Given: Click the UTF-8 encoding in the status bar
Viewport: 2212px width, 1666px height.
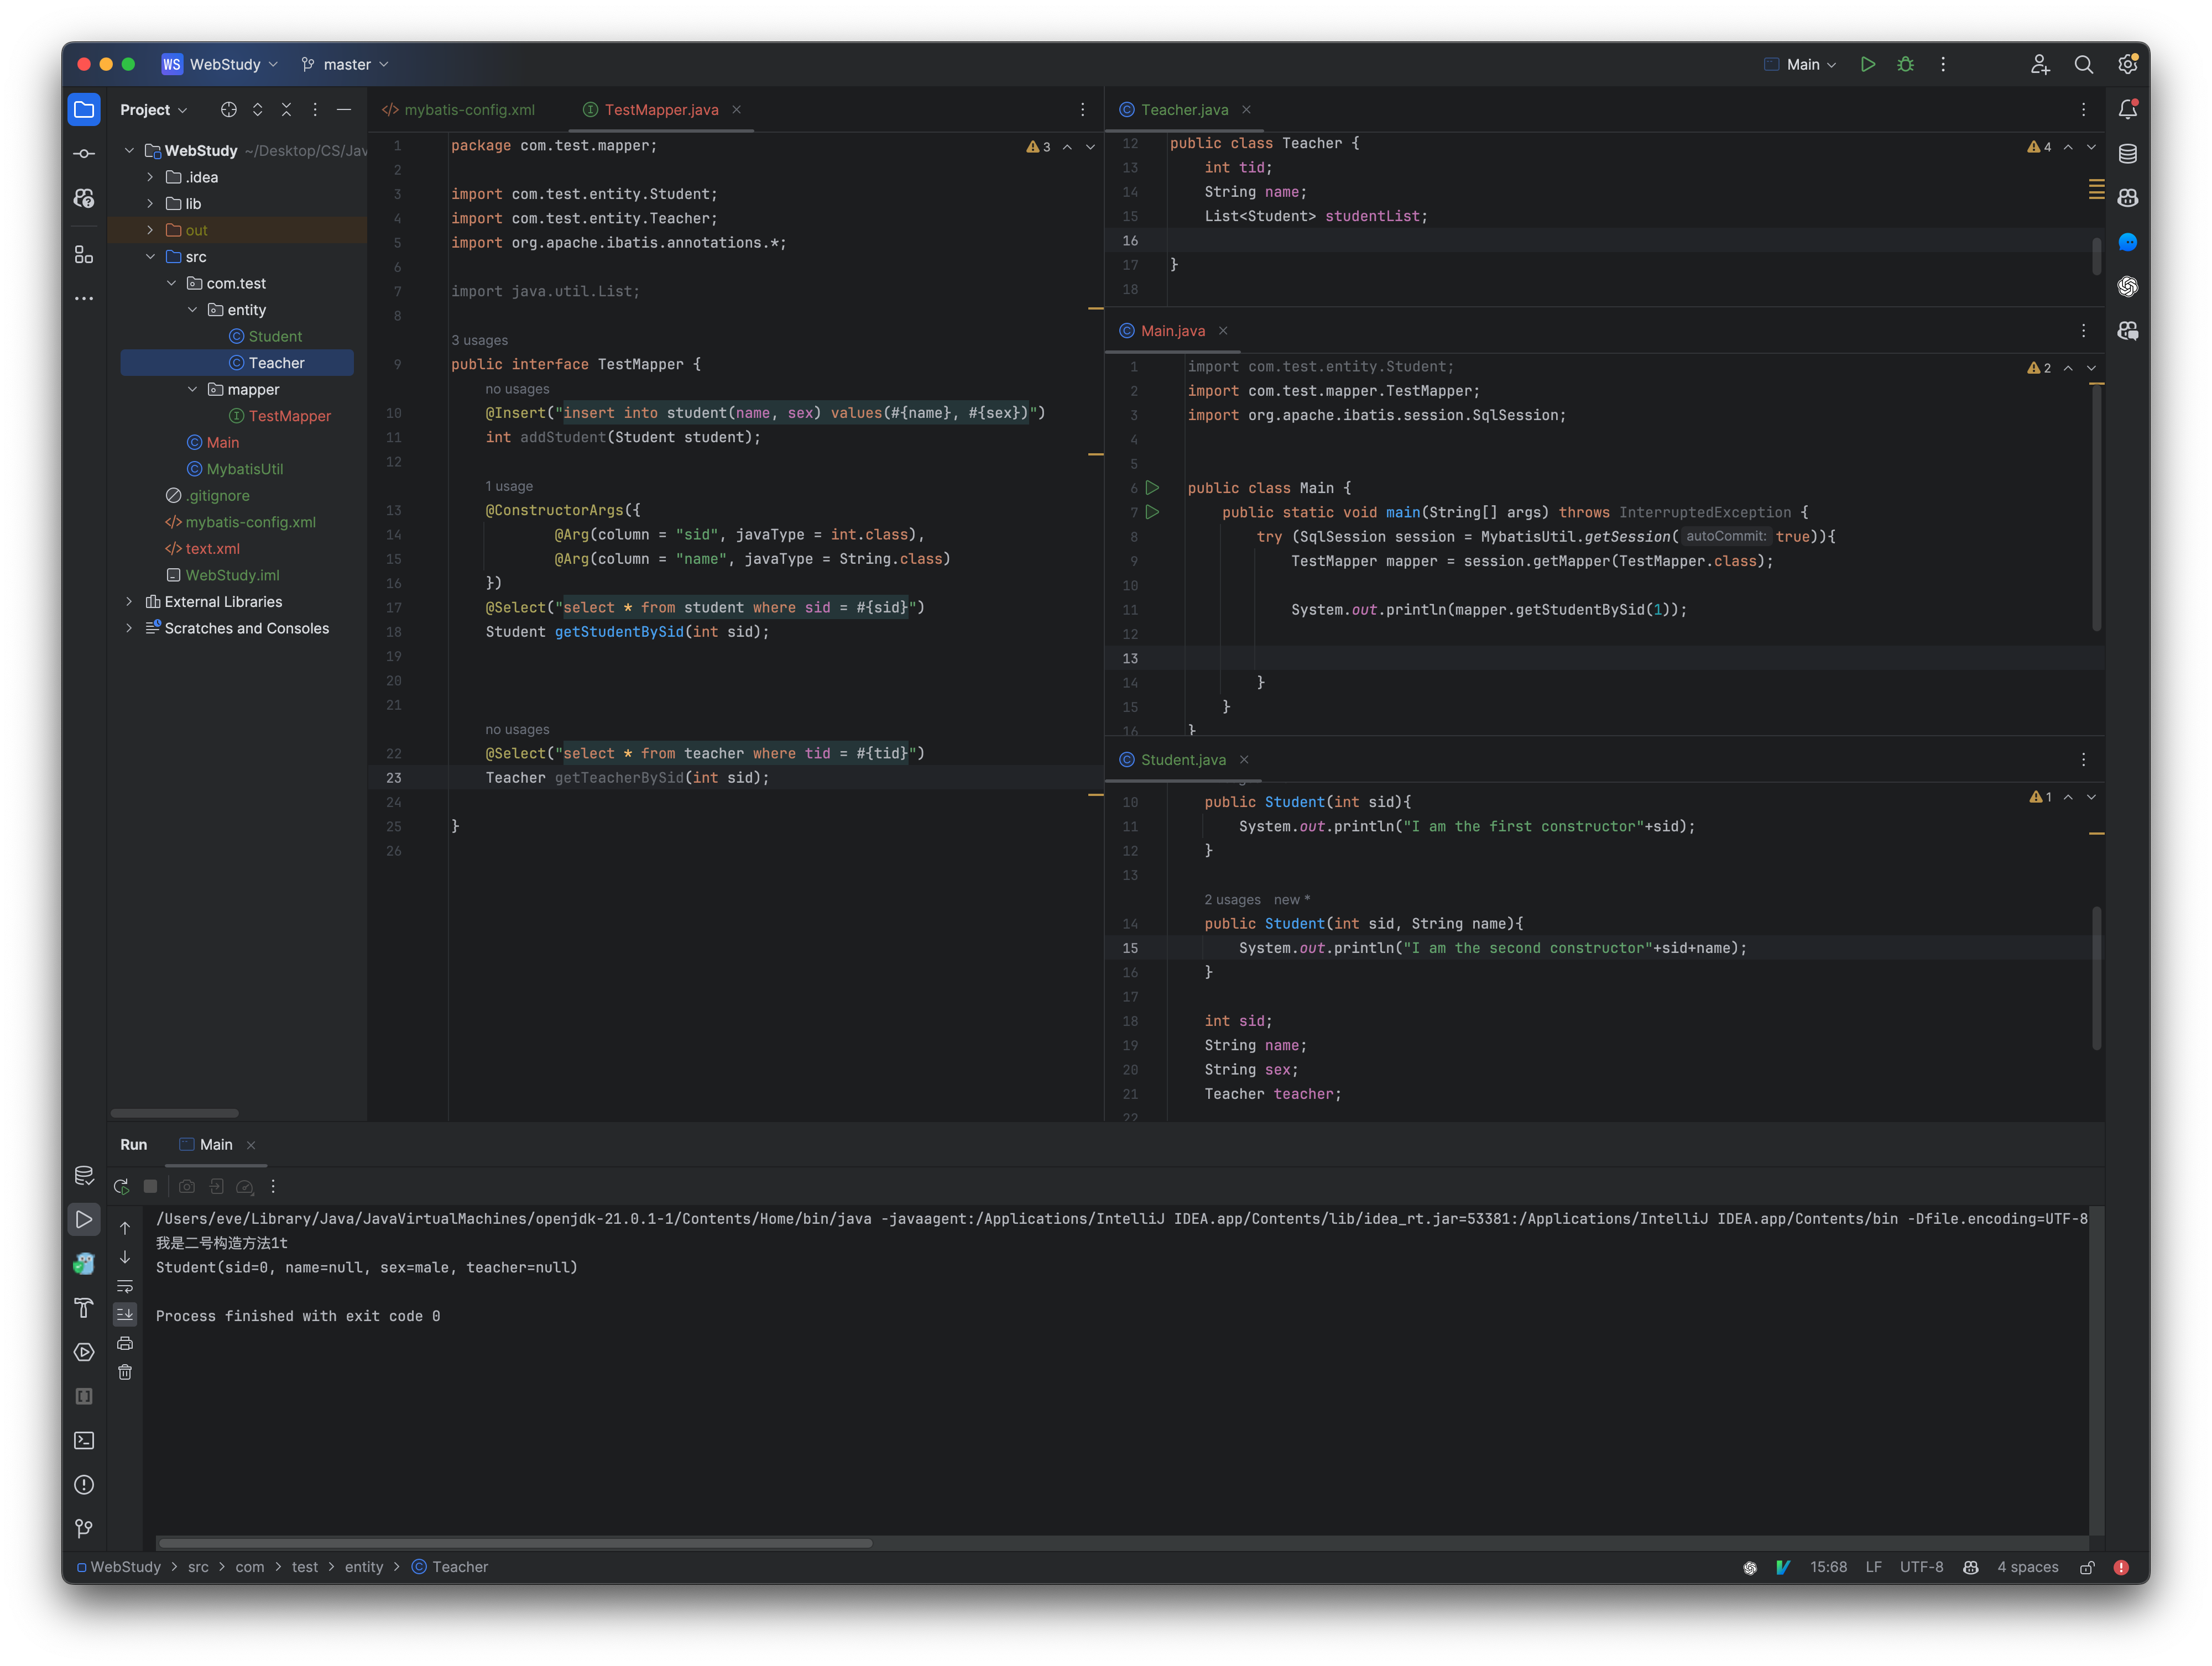Looking at the screenshot, I should [x=1921, y=1566].
